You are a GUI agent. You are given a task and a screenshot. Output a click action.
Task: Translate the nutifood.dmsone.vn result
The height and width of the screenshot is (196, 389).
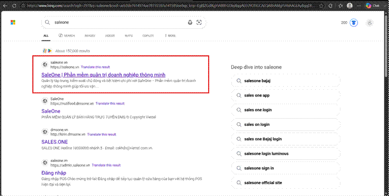(110, 104)
